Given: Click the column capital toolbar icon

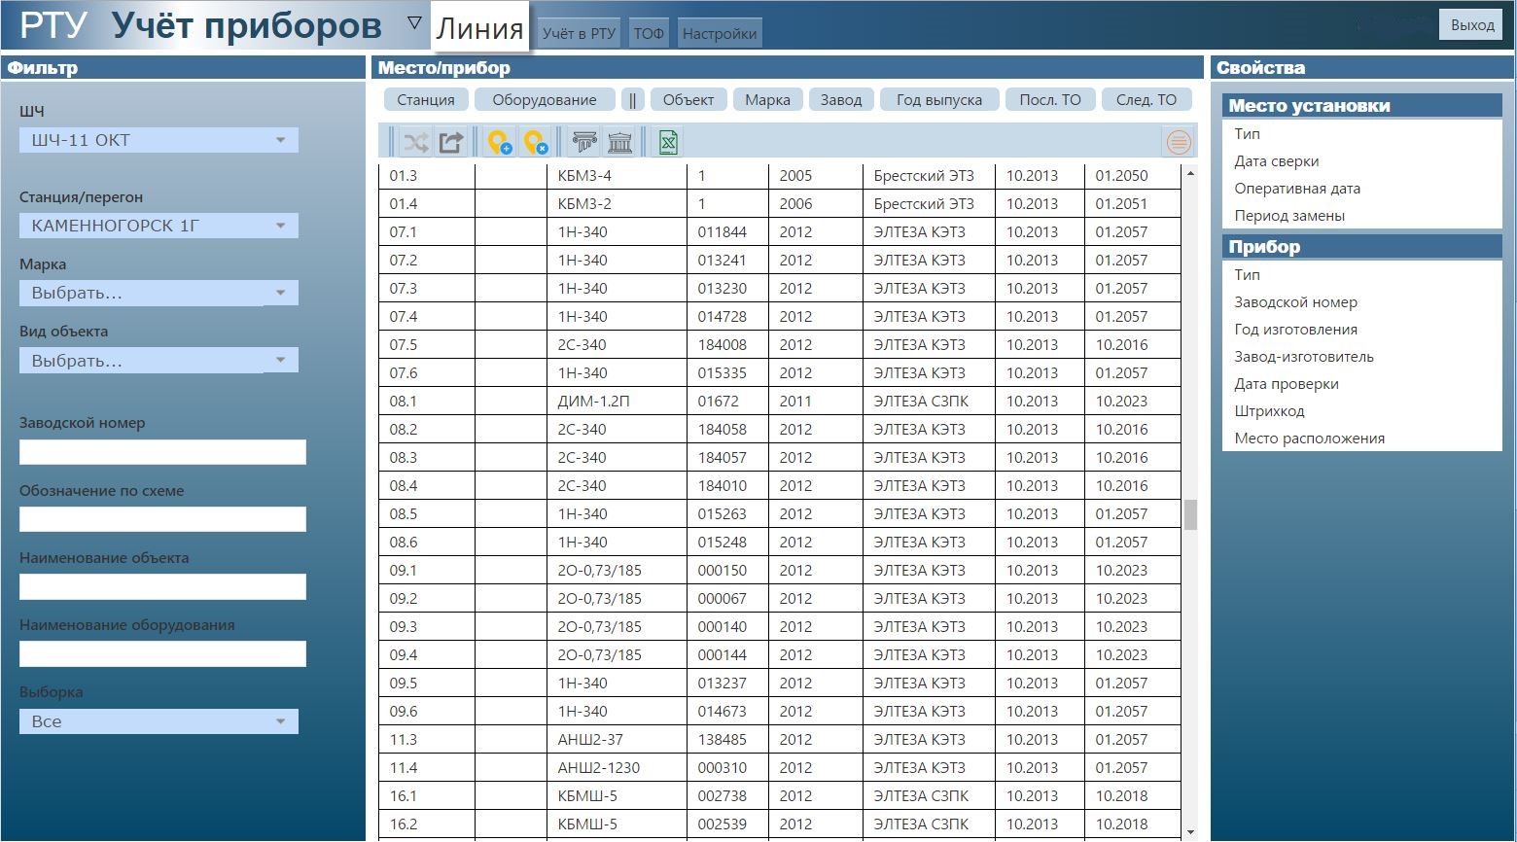Looking at the screenshot, I should [x=584, y=143].
